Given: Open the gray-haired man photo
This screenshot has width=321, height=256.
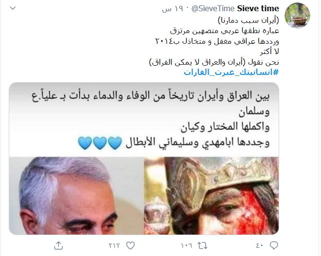Looking at the screenshot, I should pos(76,196).
